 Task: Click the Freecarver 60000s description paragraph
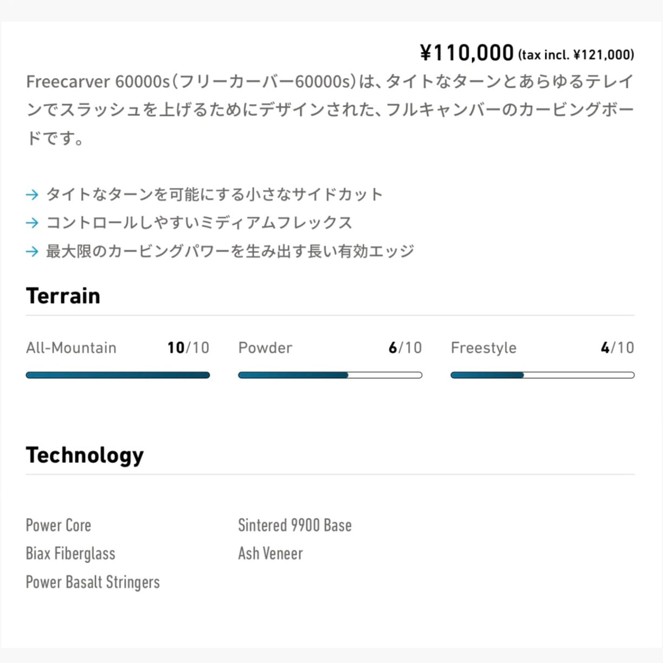tap(330, 110)
